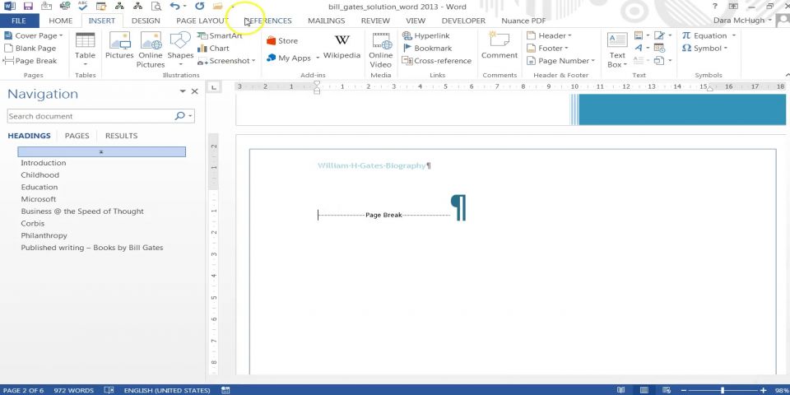
Task: Insert a Hyperlink
Action: click(426, 35)
